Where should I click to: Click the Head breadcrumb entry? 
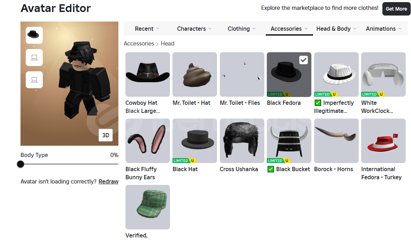[x=168, y=44]
